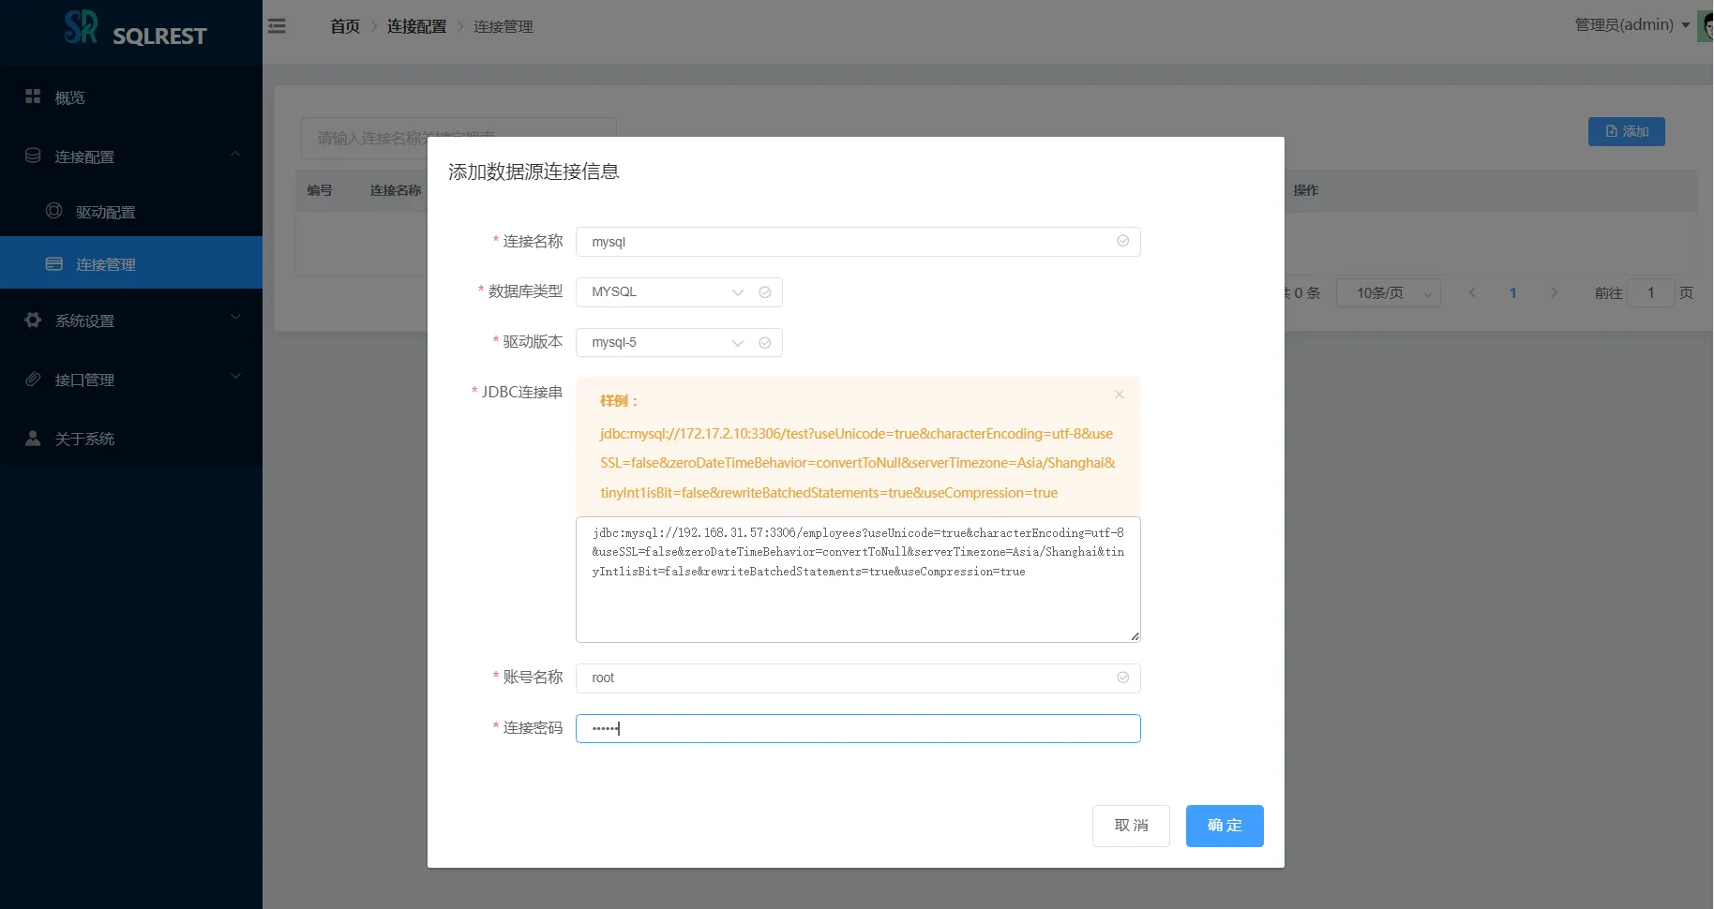Open the 10条/页 page size dropdown

pyautogui.click(x=1389, y=292)
